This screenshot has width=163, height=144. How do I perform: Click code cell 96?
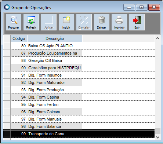click(x=19, y=112)
